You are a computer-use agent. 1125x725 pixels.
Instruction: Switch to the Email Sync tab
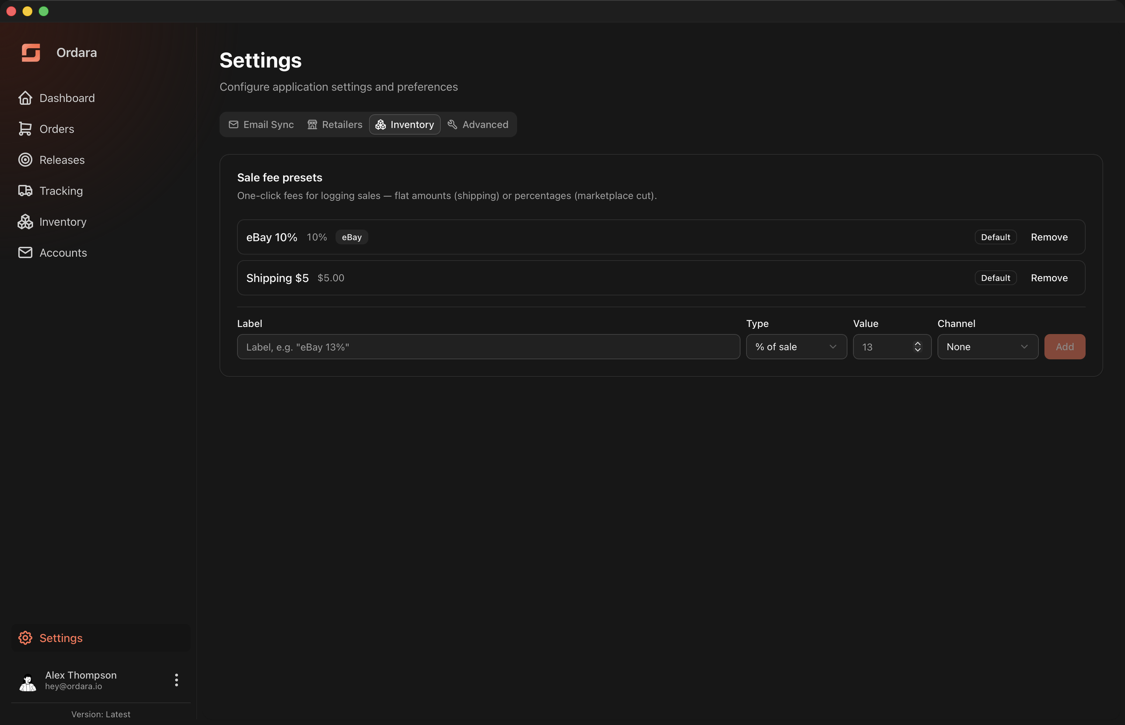[x=262, y=124]
